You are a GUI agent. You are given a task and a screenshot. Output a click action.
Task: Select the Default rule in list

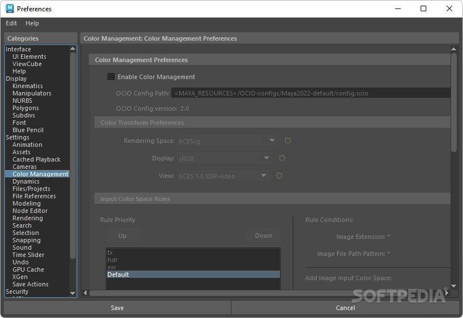pyautogui.click(x=193, y=275)
